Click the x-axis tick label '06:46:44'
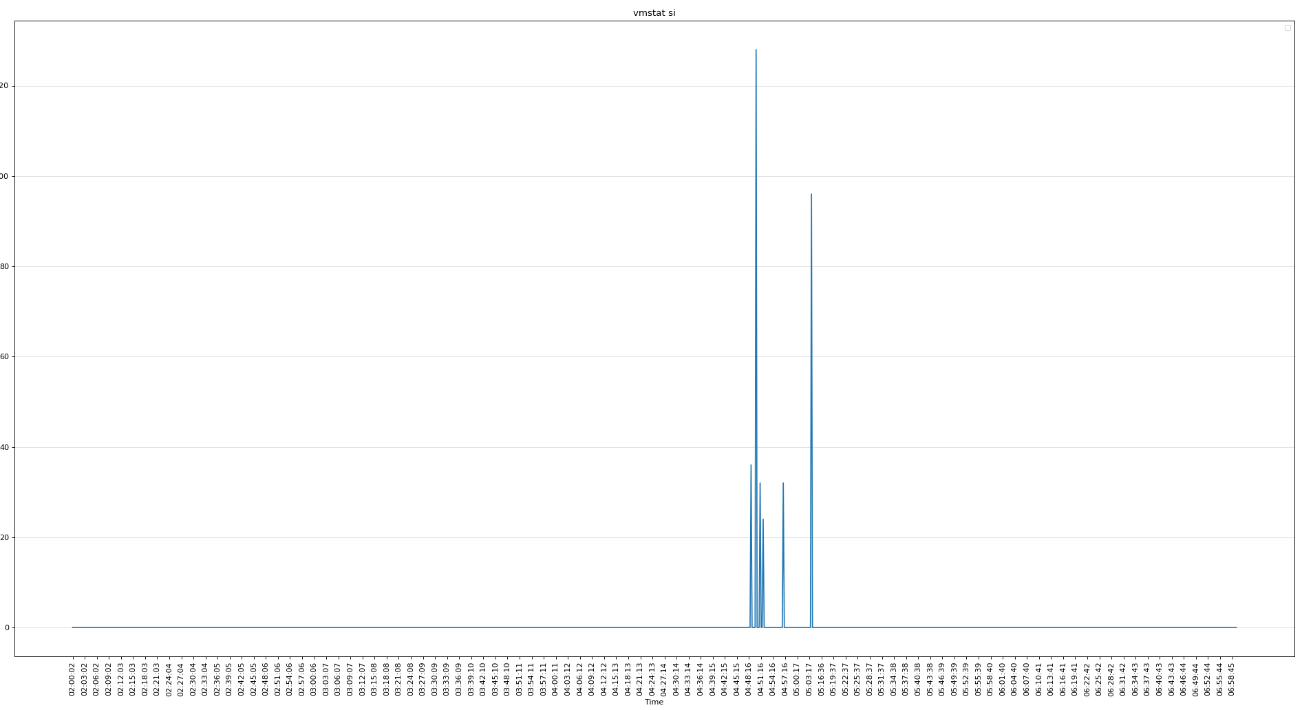The image size is (1302, 710). (1183, 680)
